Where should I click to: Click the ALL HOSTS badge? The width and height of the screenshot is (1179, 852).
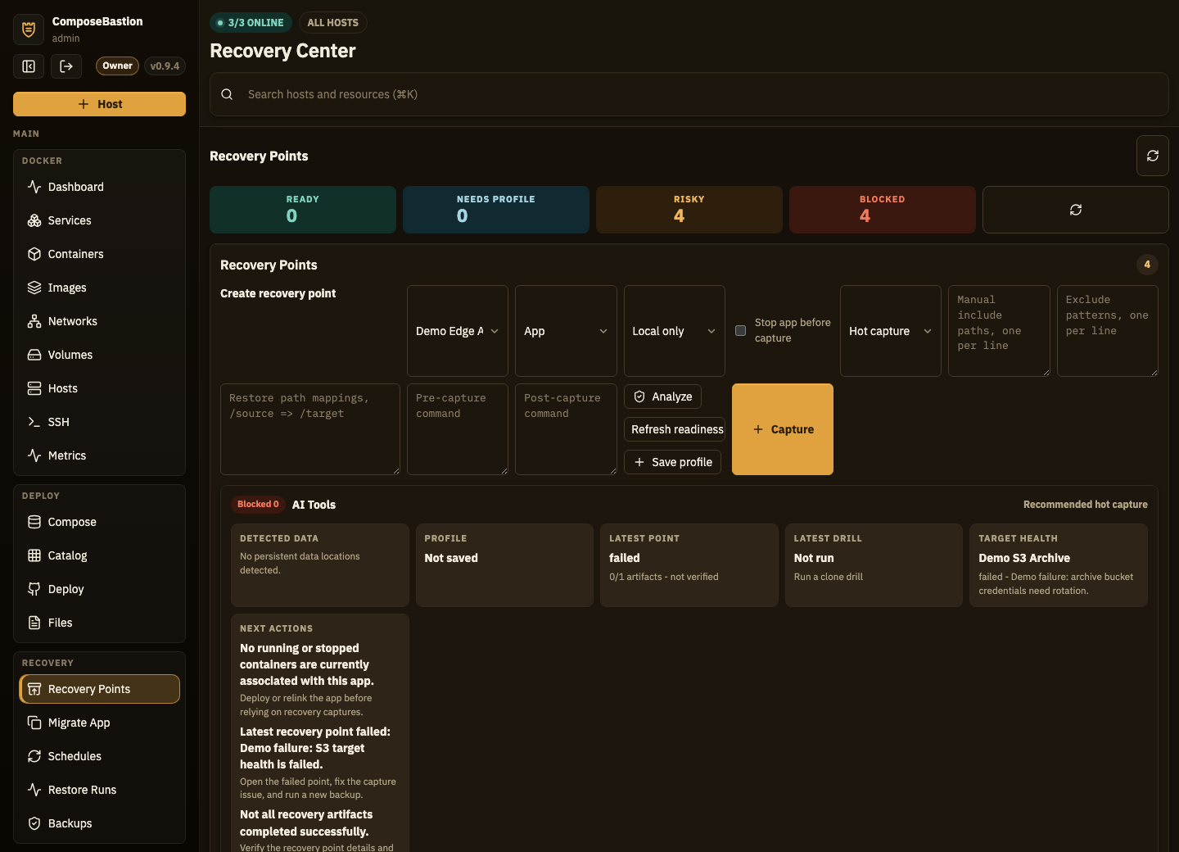pos(332,23)
